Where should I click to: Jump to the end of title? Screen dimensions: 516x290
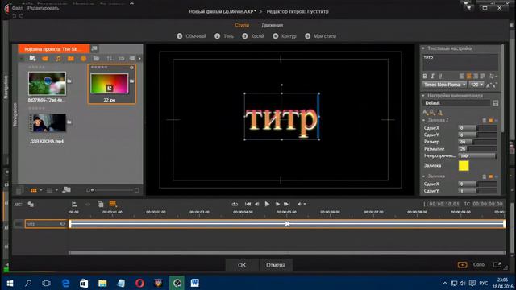[287, 204]
